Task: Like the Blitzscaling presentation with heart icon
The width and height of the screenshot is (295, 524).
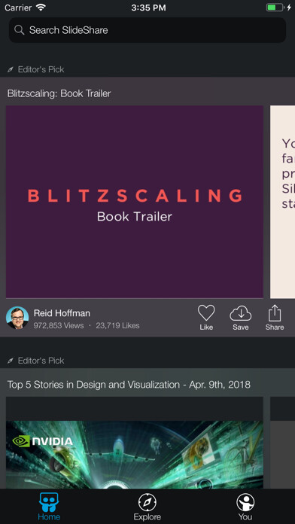Action: pyautogui.click(x=206, y=318)
